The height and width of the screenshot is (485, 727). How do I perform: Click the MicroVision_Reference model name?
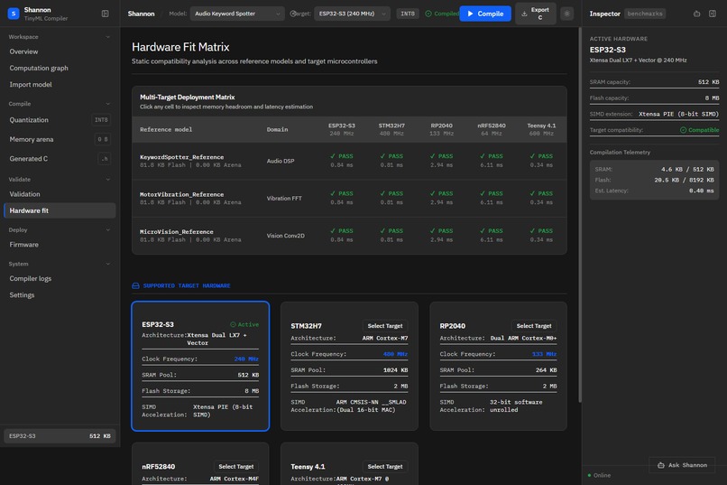pos(177,231)
